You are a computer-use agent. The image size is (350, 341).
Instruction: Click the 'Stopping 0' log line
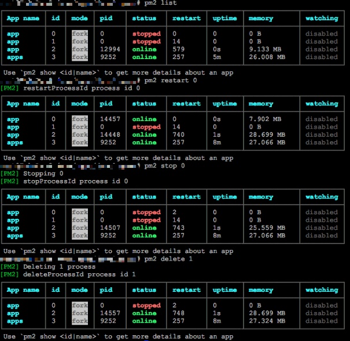click(43, 174)
